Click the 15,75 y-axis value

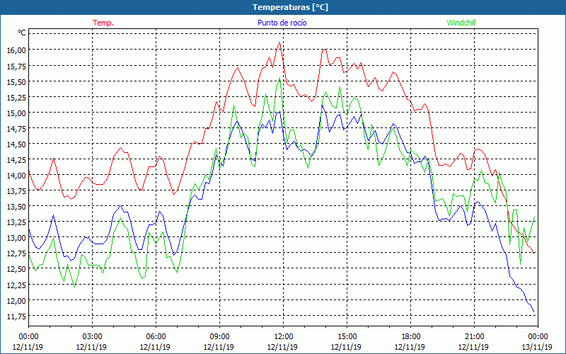(16, 66)
